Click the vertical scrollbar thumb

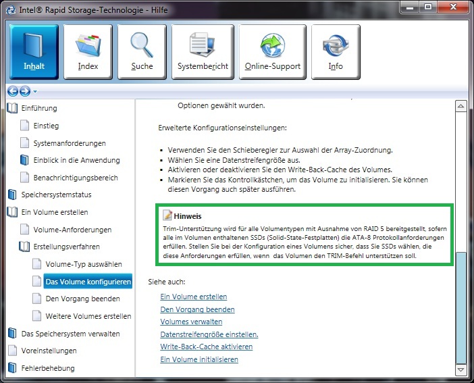coord(460,307)
